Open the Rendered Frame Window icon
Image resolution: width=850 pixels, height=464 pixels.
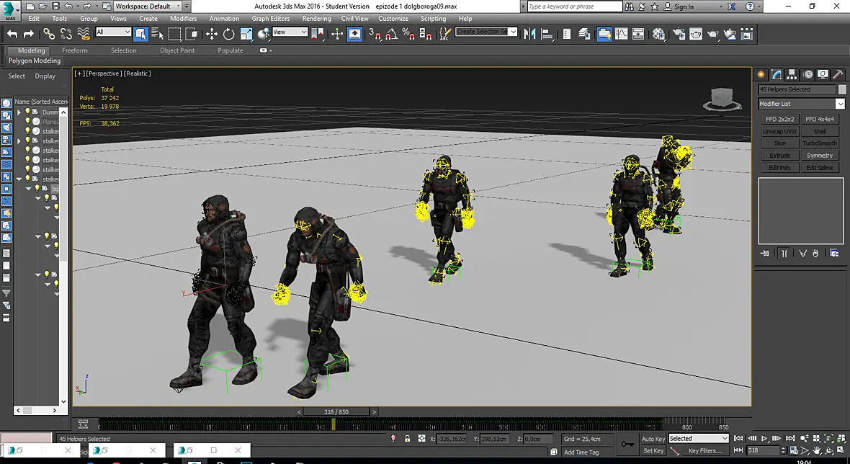click(696, 34)
